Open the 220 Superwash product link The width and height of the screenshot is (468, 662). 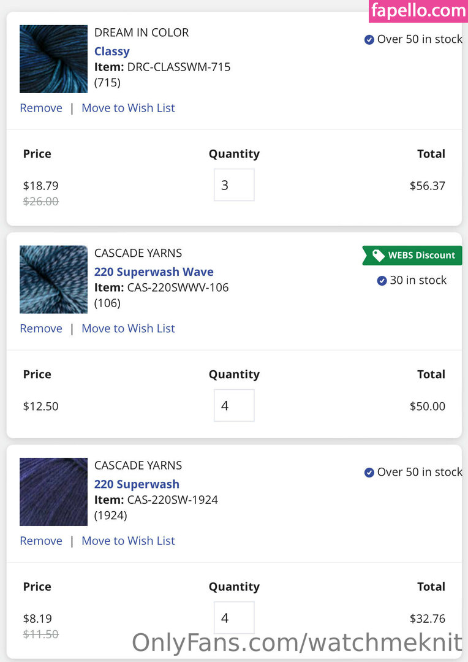tap(137, 484)
